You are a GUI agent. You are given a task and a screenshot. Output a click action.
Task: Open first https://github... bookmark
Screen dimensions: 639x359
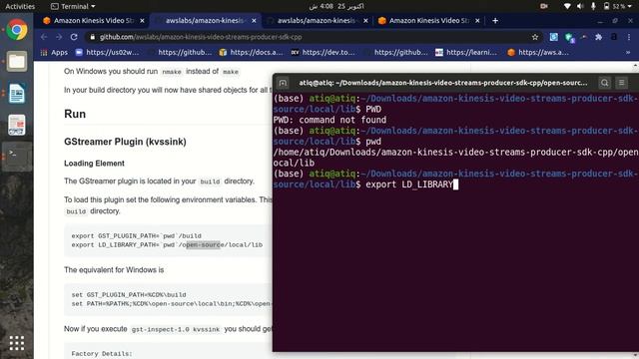(180, 53)
